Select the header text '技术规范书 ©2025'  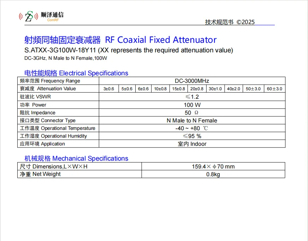(230, 22)
